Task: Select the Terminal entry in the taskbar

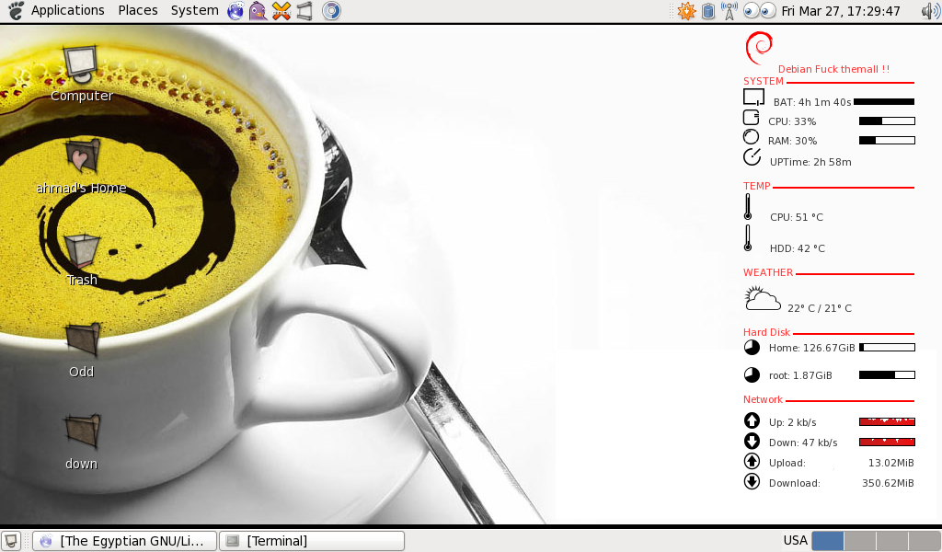Action: coord(311,540)
